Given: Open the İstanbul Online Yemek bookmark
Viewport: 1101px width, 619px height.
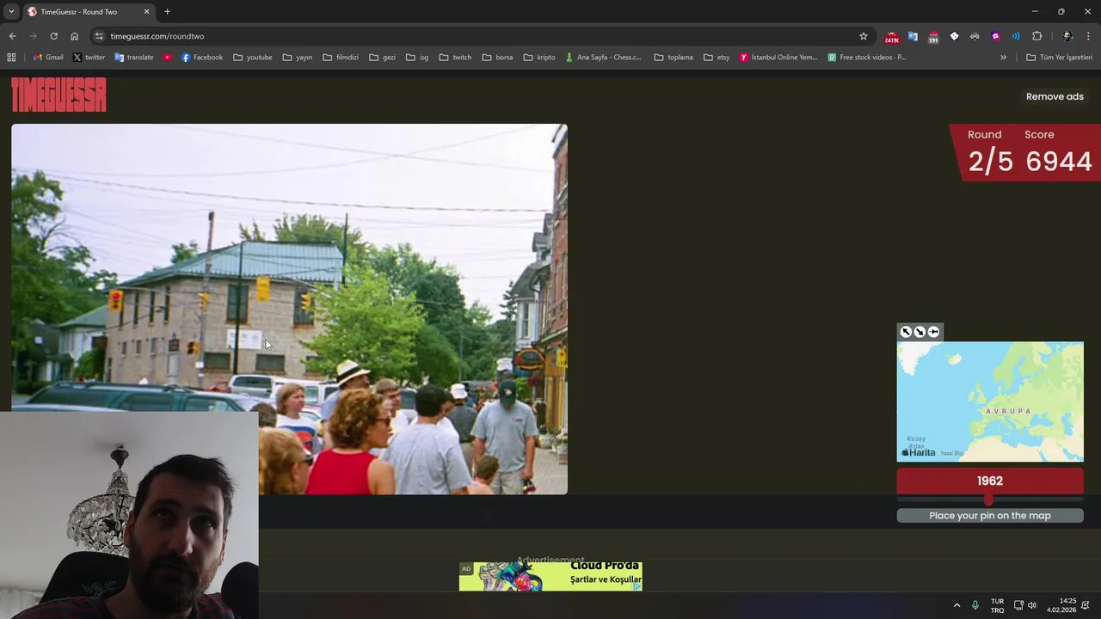Looking at the screenshot, I should pyautogui.click(x=778, y=58).
